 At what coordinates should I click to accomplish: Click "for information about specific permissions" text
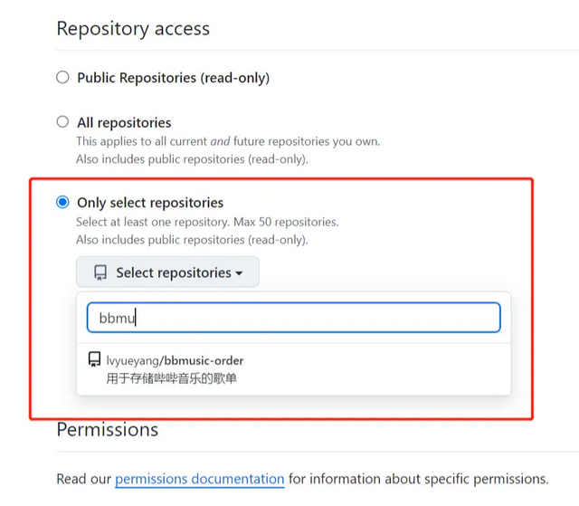pos(418,478)
